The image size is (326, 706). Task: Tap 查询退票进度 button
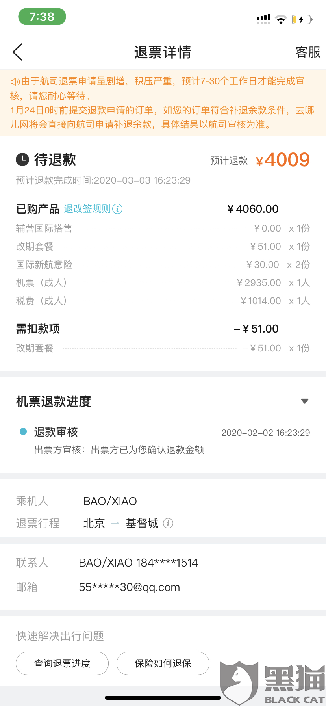click(x=62, y=663)
